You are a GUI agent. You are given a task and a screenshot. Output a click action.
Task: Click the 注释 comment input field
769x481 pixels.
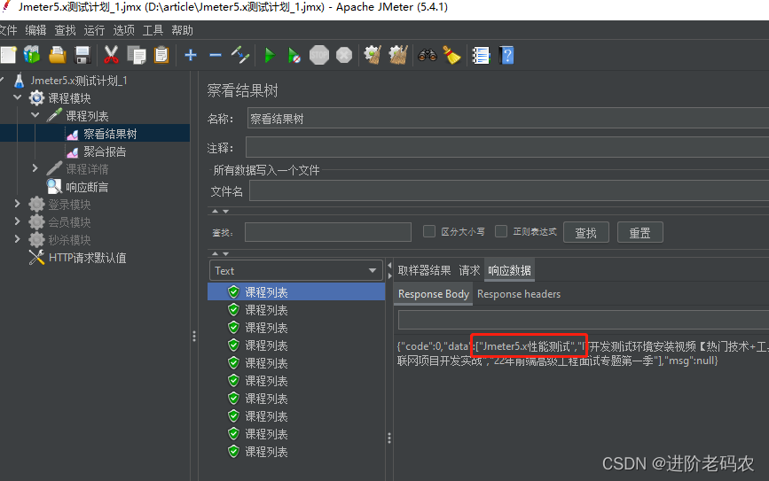[507, 147]
